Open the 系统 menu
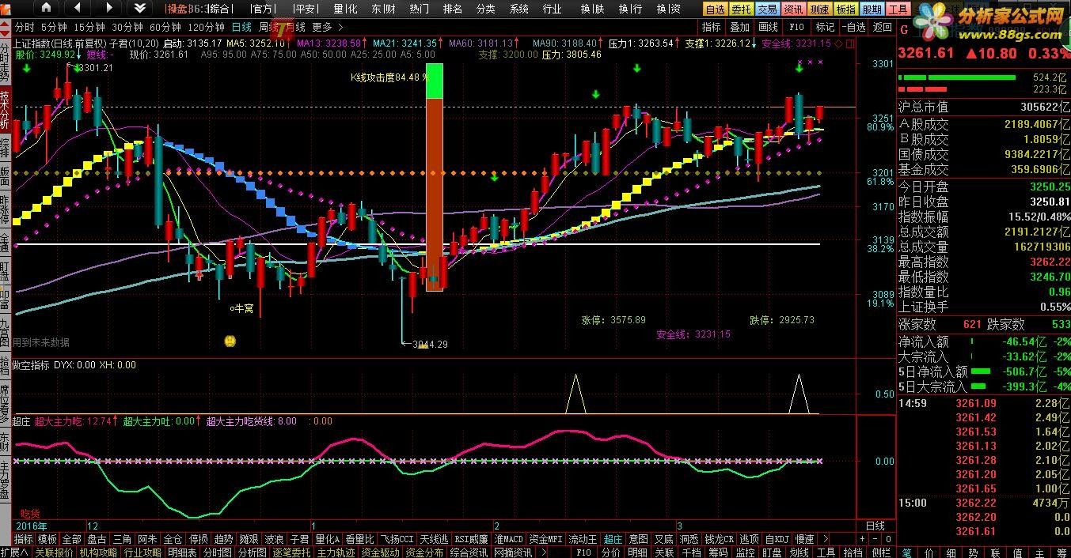Image resolution: width=1071 pixels, height=558 pixels. pyautogui.click(x=519, y=9)
